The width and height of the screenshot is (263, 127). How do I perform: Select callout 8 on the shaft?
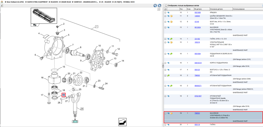coord(80,48)
